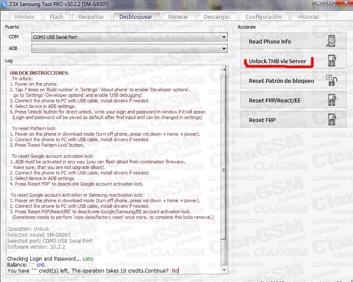This screenshot has height=282, width=353.
Task: Close the Z3X Samsung Tool window
Action: click(x=346, y=3)
